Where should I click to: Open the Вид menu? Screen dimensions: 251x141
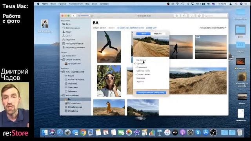(87, 4)
